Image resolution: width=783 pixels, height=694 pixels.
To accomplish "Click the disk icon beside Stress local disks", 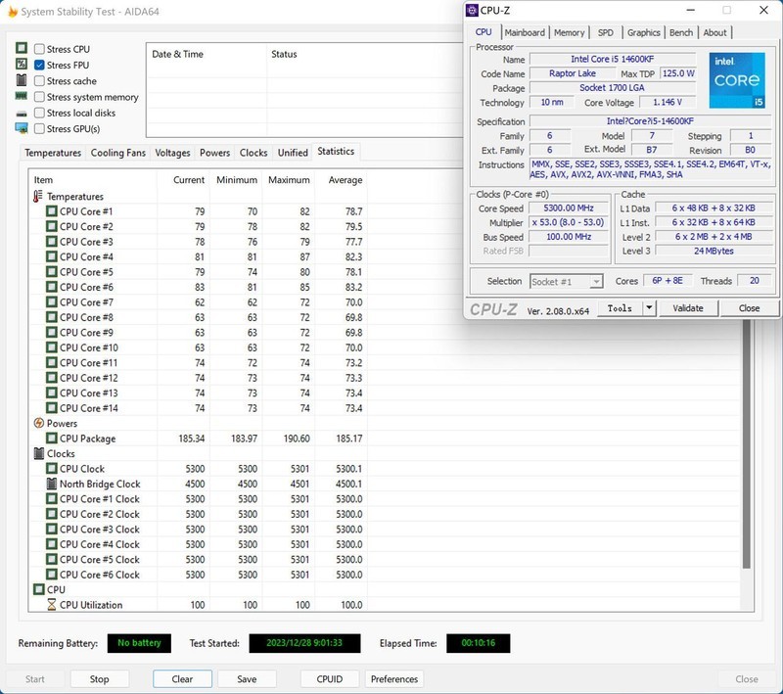I will (x=22, y=113).
